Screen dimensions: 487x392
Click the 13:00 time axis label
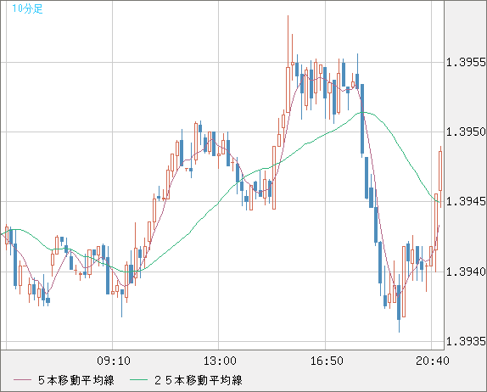[x=220, y=361]
